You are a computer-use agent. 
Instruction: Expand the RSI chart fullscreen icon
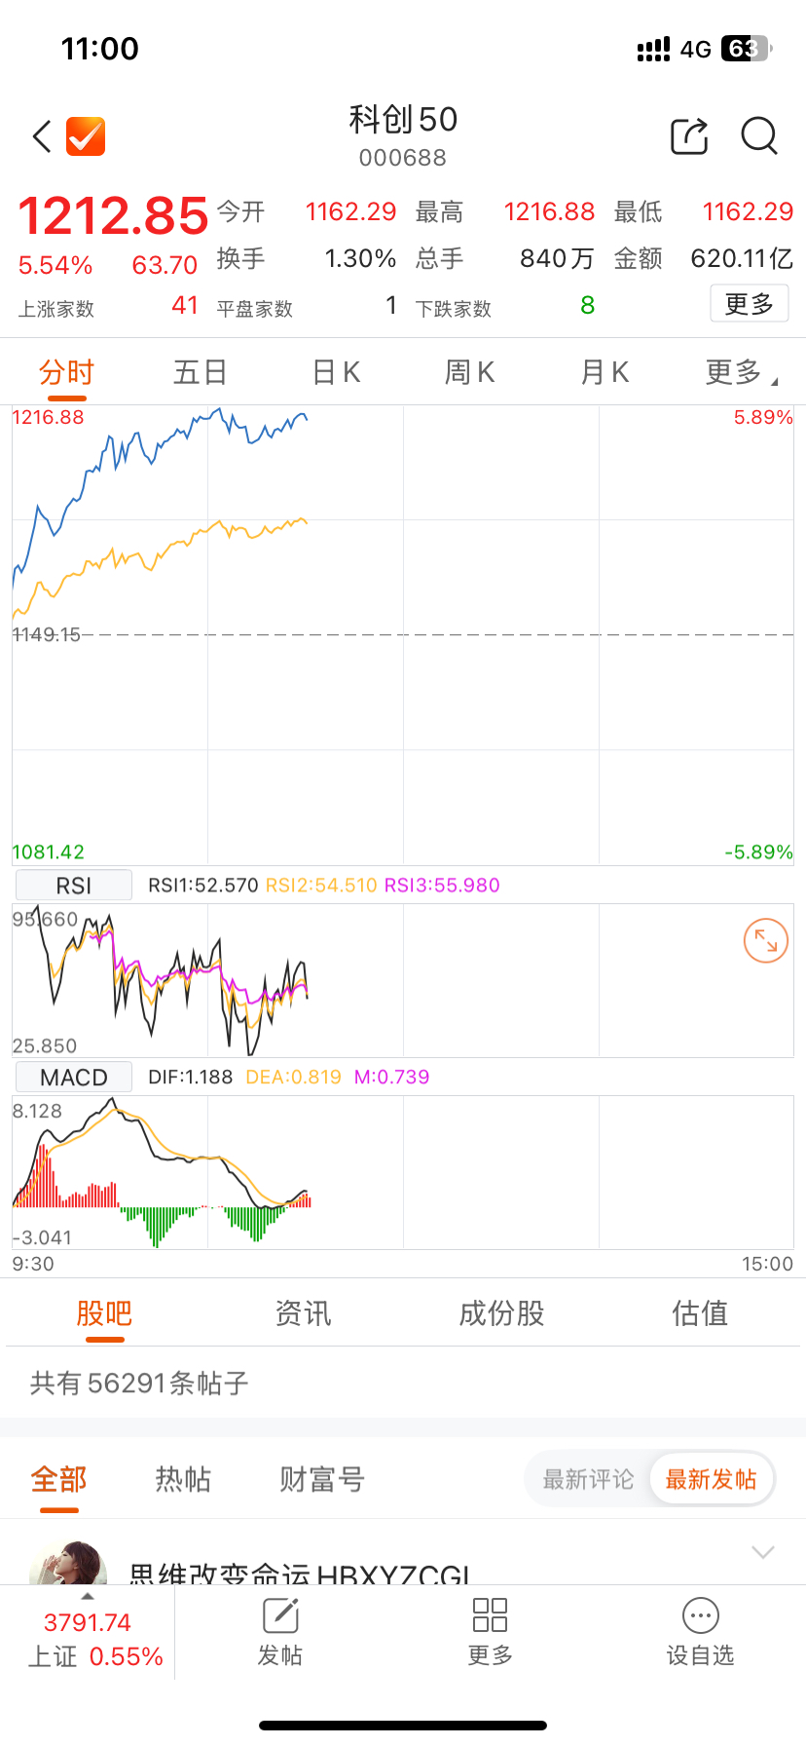766,941
